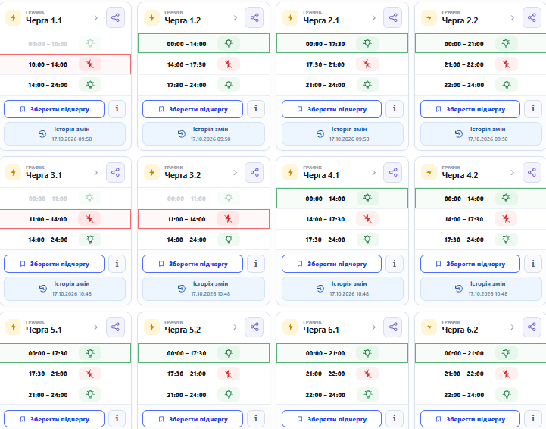
Task: Expand Черга 6.1 chevron
Action: 373,327
